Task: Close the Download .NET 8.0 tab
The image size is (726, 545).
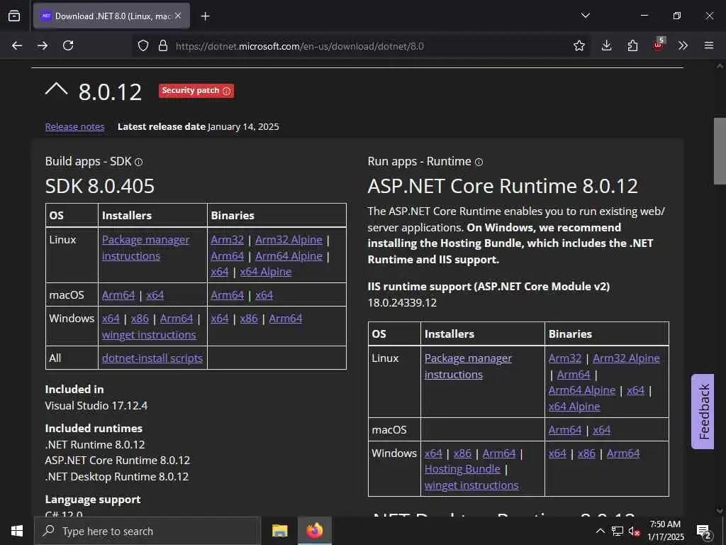Action: point(178,16)
